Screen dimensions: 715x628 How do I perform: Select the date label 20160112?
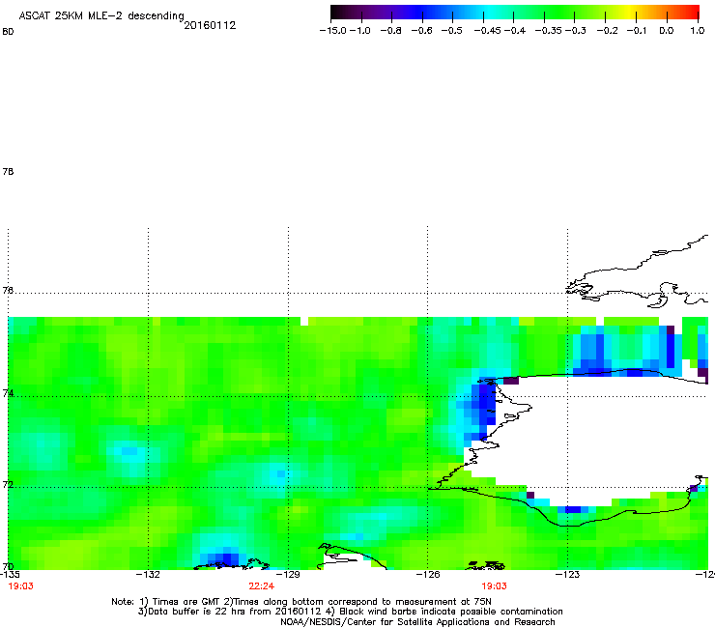pos(210,25)
